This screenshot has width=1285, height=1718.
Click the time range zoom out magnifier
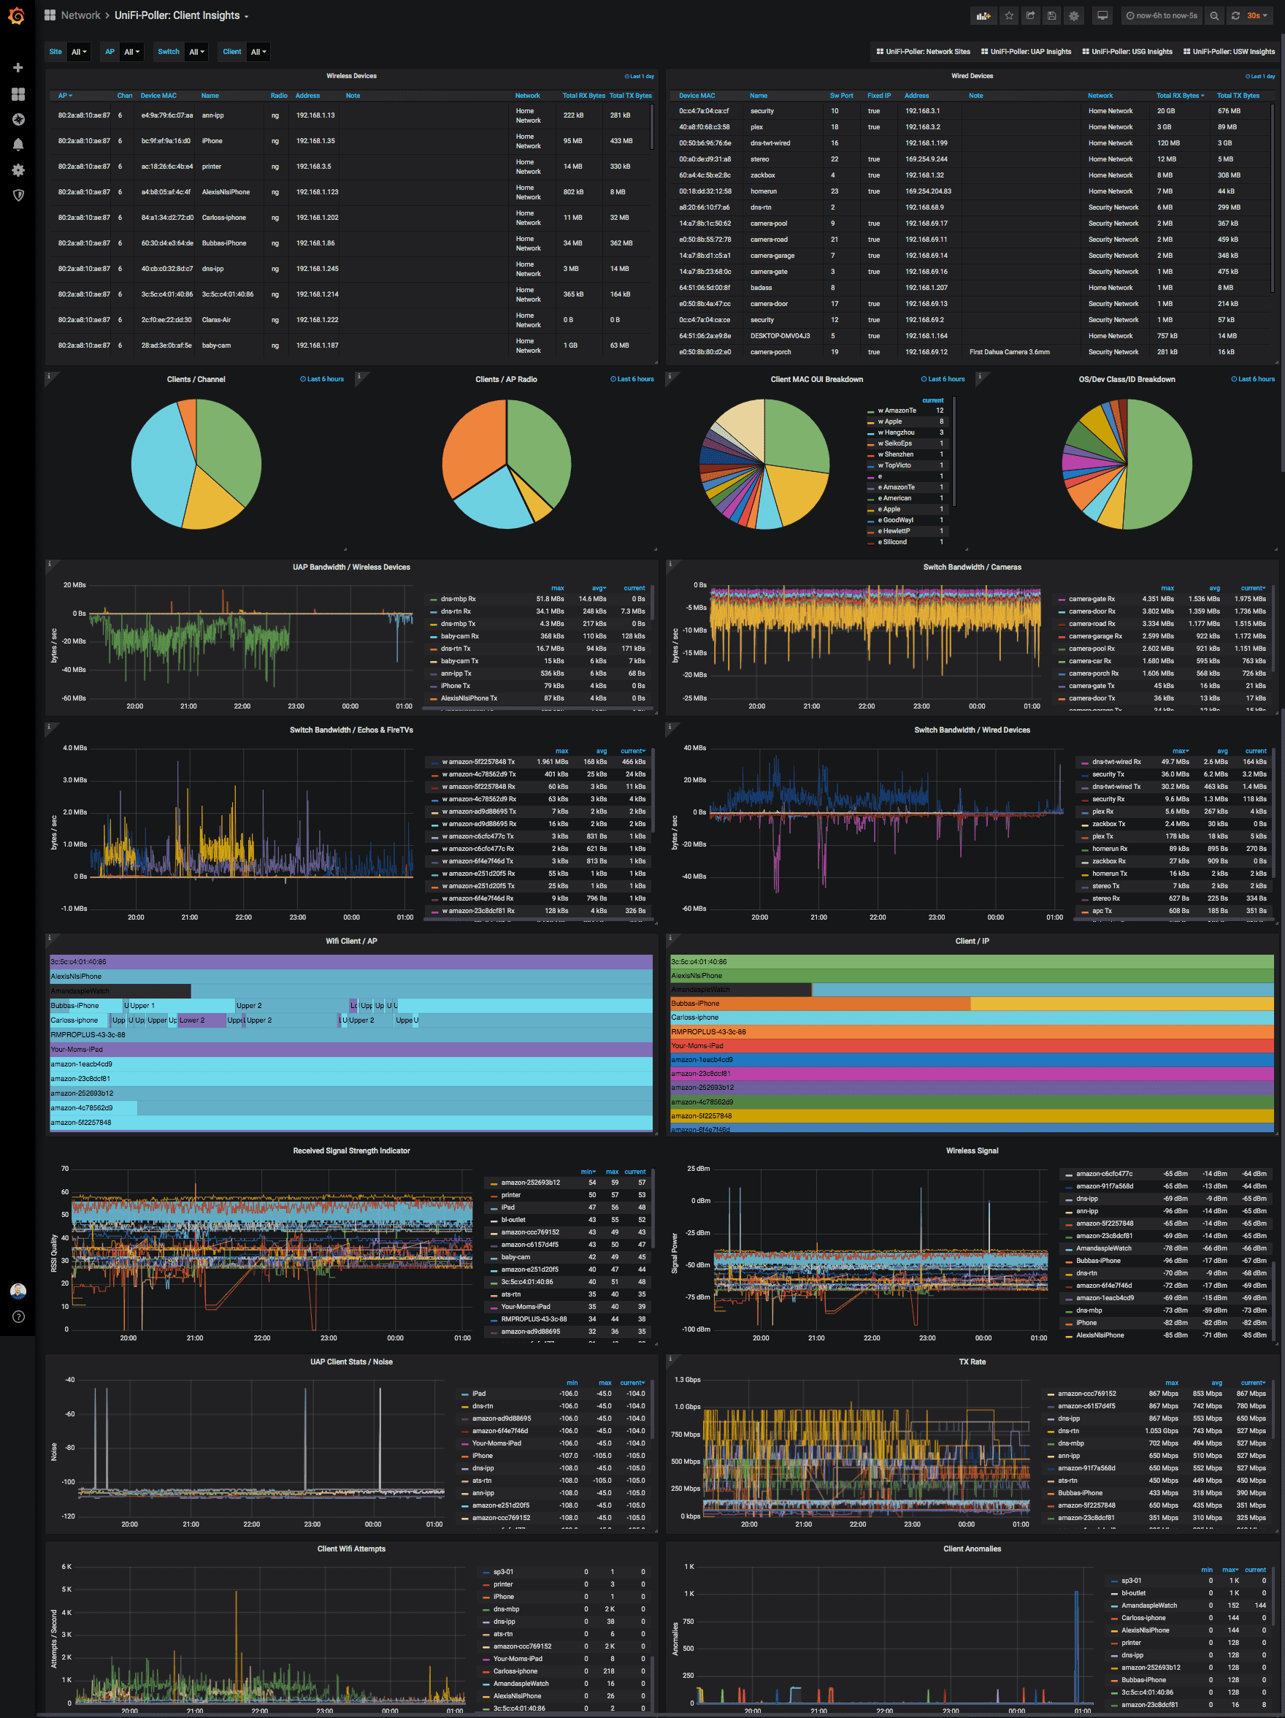pyautogui.click(x=1214, y=15)
